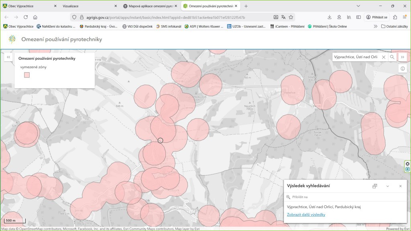Image resolution: width=411 pixels, height=231 pixels.
Task: Click the map search magnifier icon
Action: [x=392, y=57]
